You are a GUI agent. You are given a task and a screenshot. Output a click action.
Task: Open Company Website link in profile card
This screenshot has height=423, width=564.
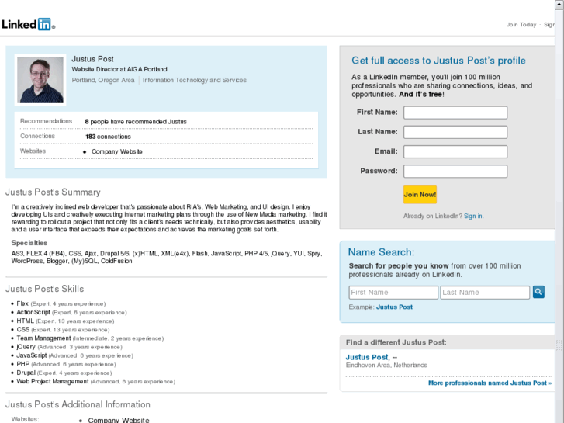click(x=117, y=151)
